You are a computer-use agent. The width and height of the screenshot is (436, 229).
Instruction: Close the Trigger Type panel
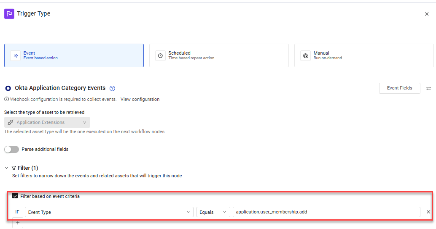(427, 14)
